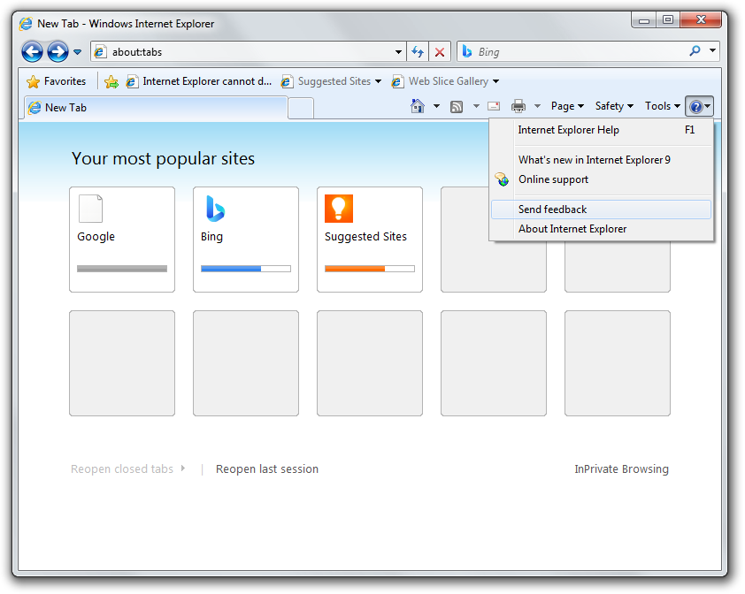
Task: Click the Internet Explorer logo in title bar
Action: point(27,24)
